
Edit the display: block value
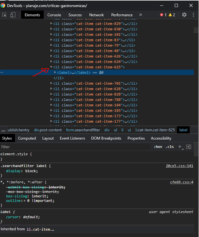(x=31, y=171)
